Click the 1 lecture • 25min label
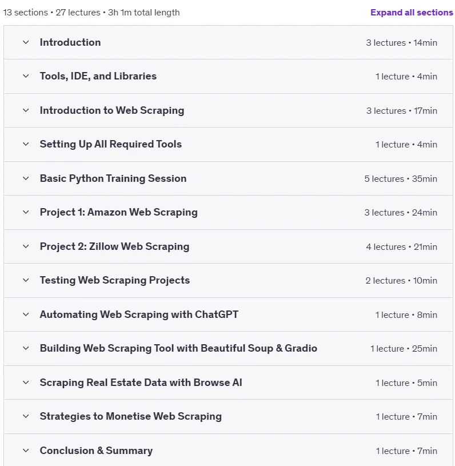 point(404,349)
